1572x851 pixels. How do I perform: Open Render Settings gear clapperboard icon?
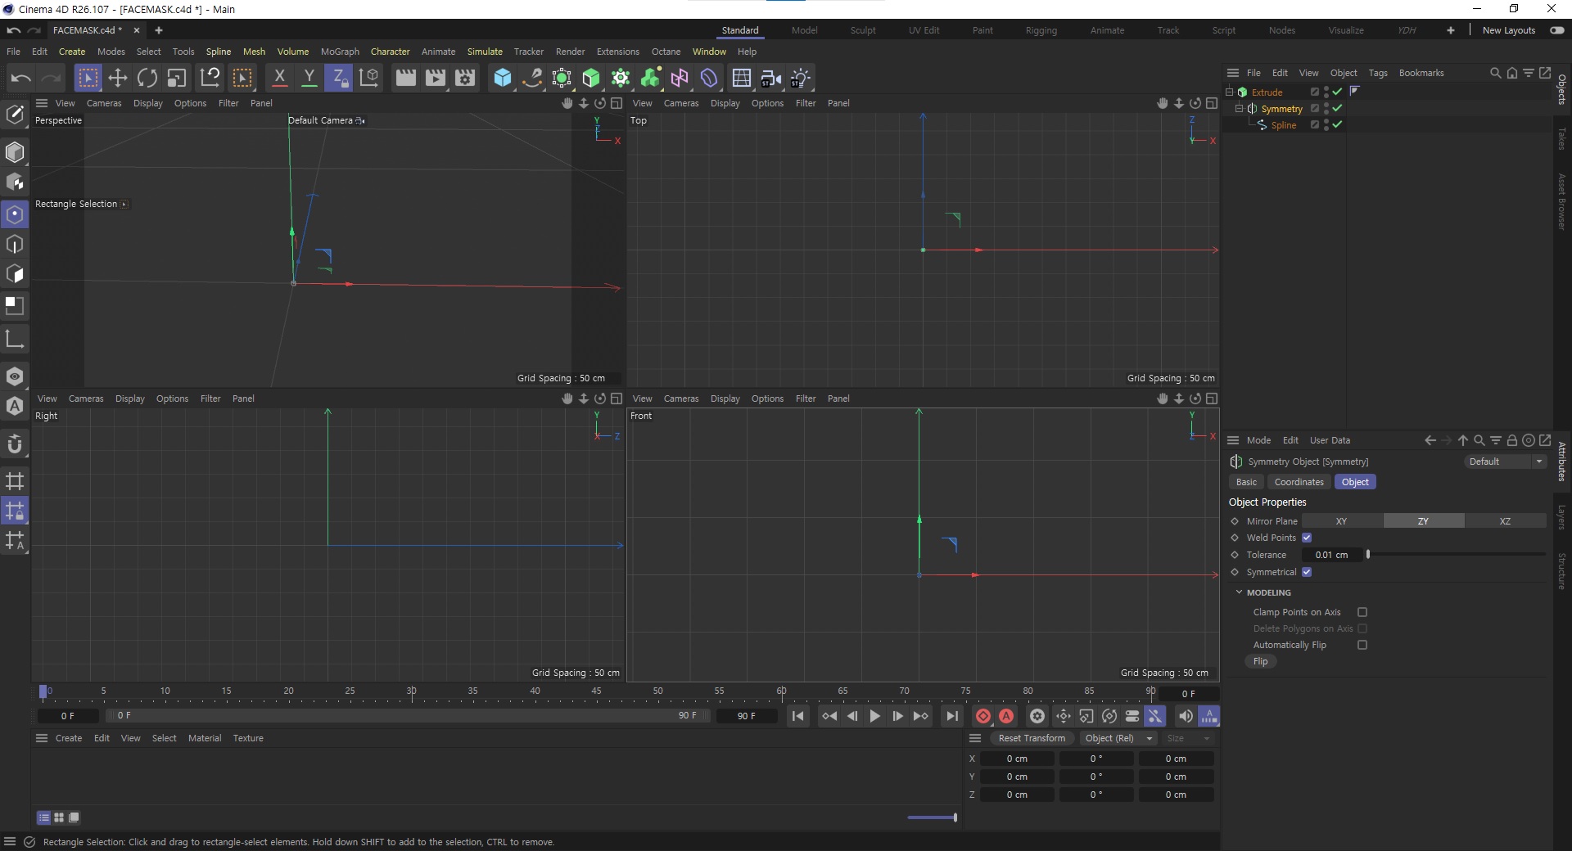click(465, 78)
